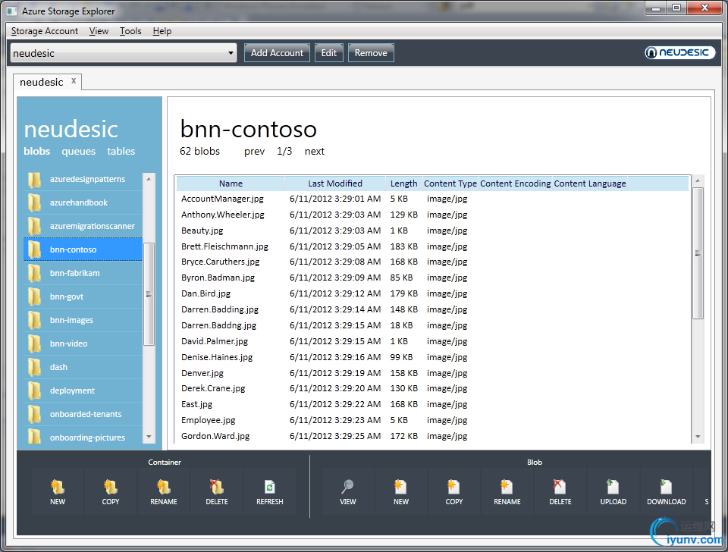Click the Add Account button

(277, 53)
